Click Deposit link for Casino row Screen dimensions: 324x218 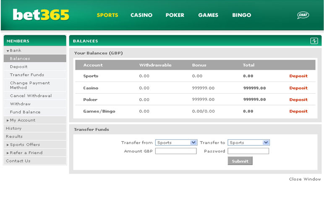click(298, 88)
